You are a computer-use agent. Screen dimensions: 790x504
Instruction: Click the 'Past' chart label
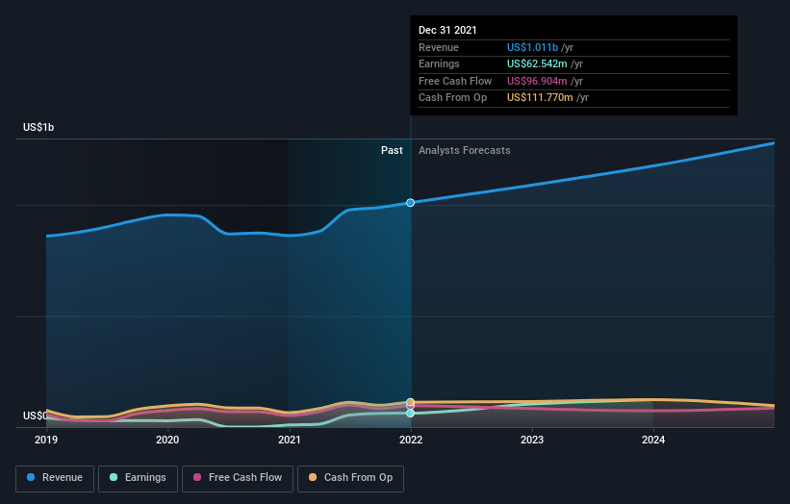point(392,150)
